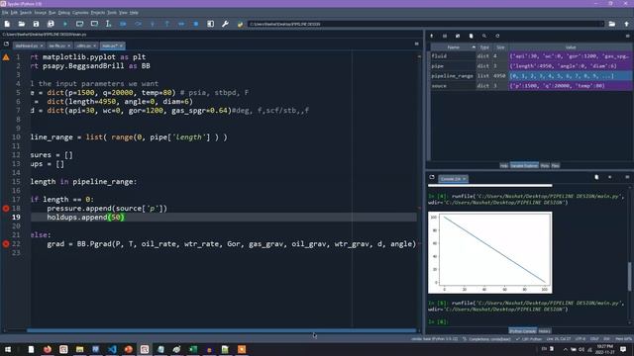Select the pipeline_range variable row
The height and width of the screenshot is (356, 634).
point(531,76)
